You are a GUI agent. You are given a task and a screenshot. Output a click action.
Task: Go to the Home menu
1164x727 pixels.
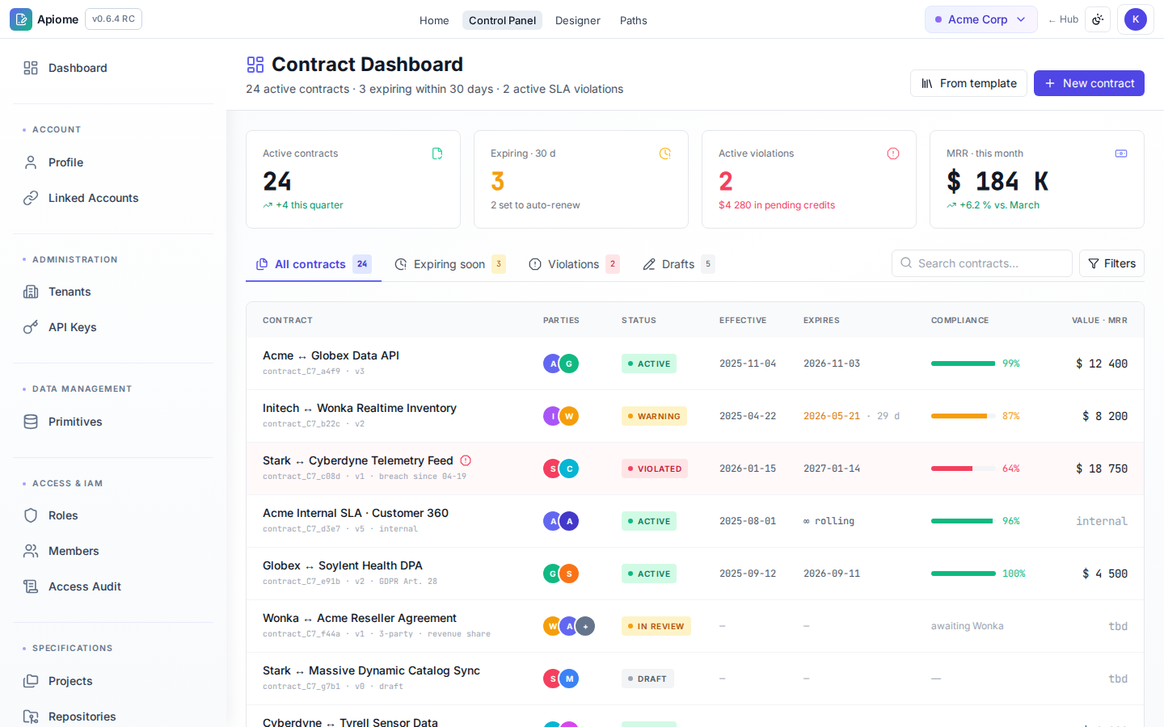(x=434, y=20)
